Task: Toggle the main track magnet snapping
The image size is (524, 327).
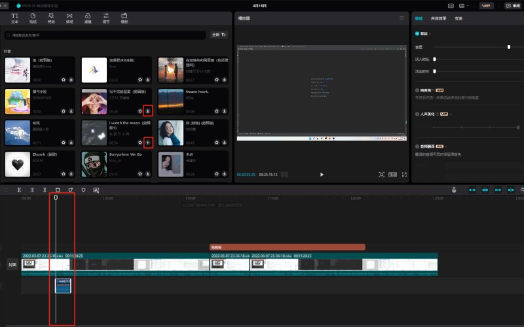Action: pos(472,190)
